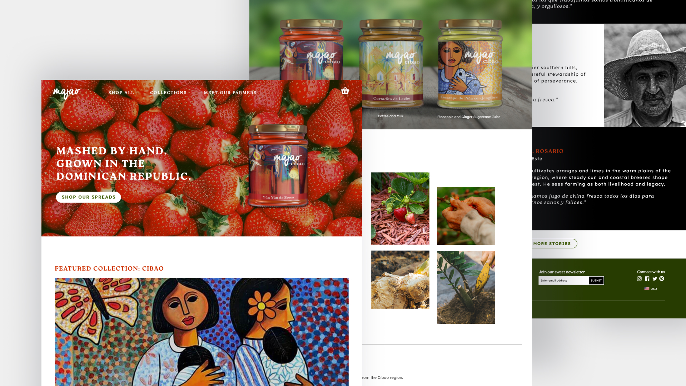Open the Shop All menu item

[x=121, y=93]
